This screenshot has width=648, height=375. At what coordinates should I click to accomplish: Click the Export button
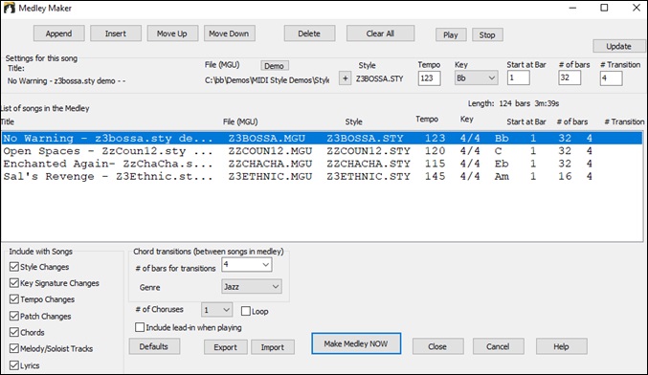[x=225, y=347]
